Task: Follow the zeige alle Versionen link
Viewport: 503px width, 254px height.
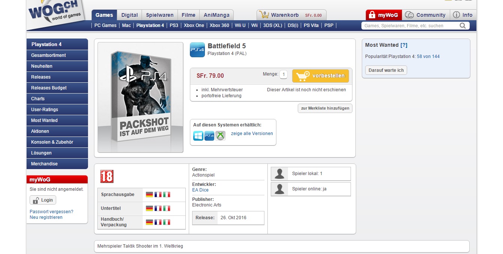Action: pos(252,134)
